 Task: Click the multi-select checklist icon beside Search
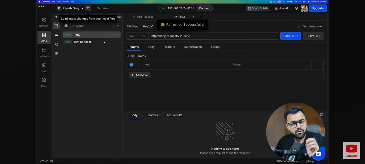pos(66,26)
